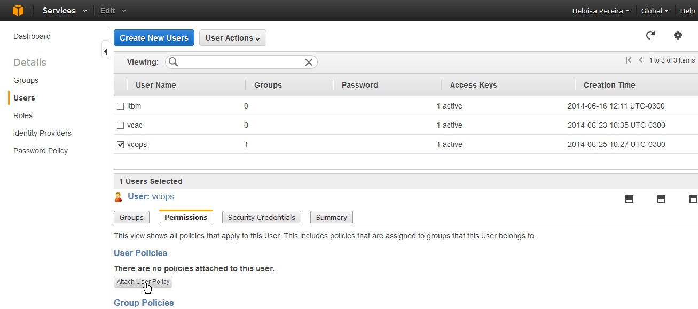Click the AWS orange cube logo

(18, 11)
